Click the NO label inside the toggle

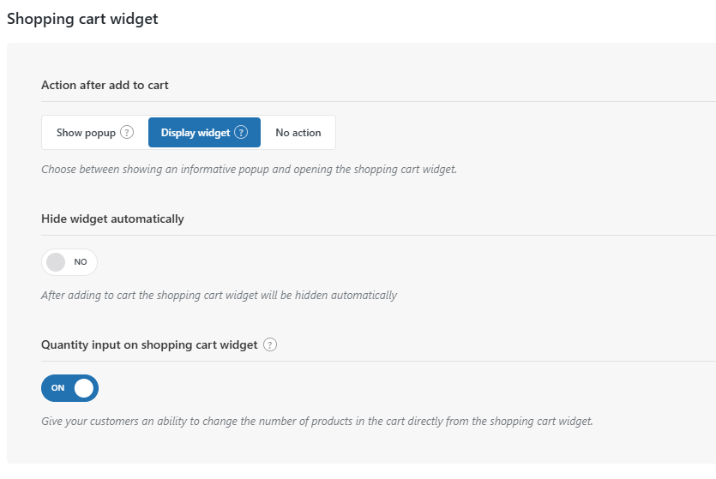click(81, 262)
